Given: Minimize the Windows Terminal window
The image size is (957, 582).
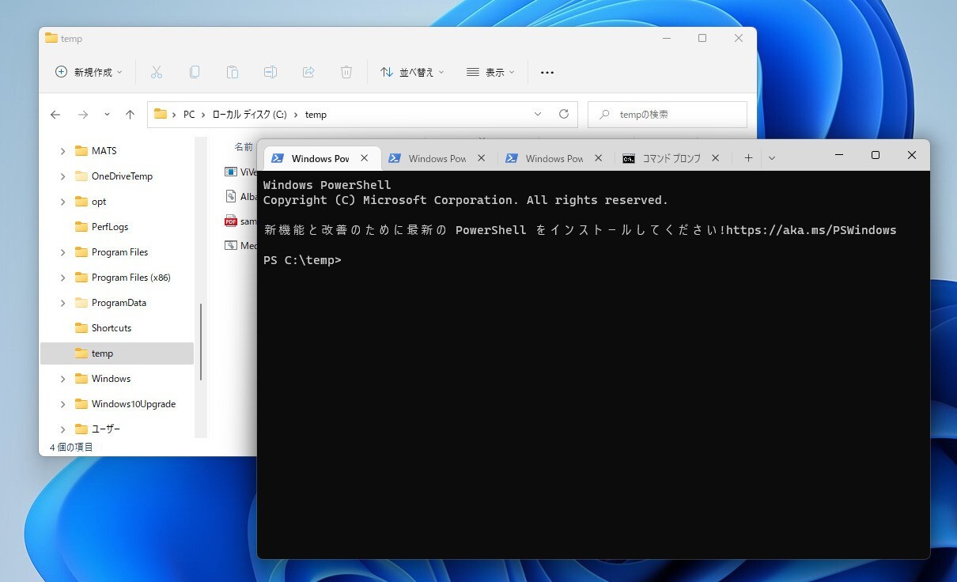Looking at the screenshot, I should pos(839,155).
